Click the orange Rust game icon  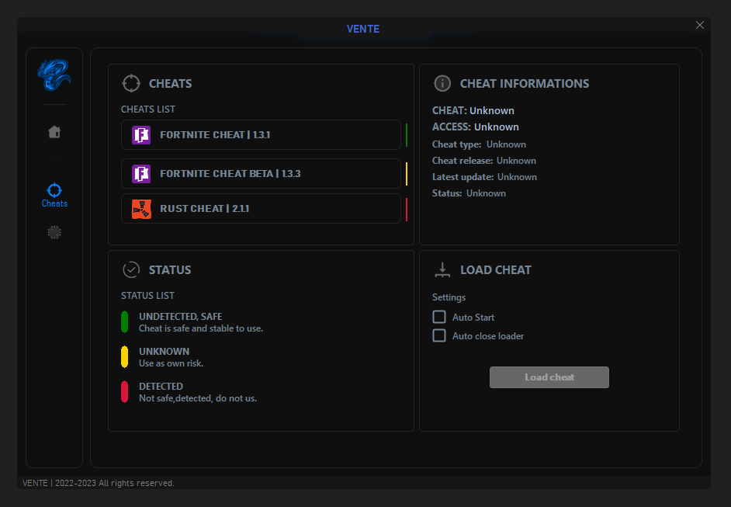click(x=141, y=209)
